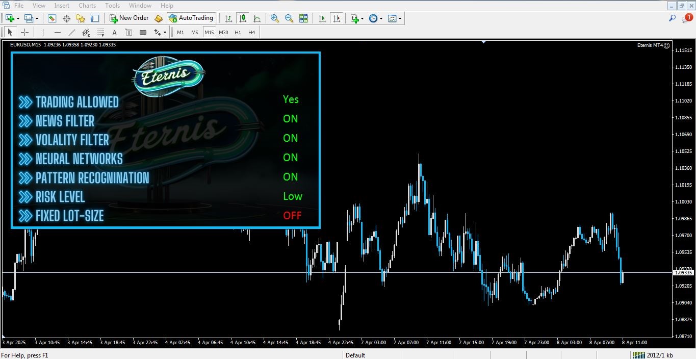Switch chart to Candlesticks mode

pos(243,18)
